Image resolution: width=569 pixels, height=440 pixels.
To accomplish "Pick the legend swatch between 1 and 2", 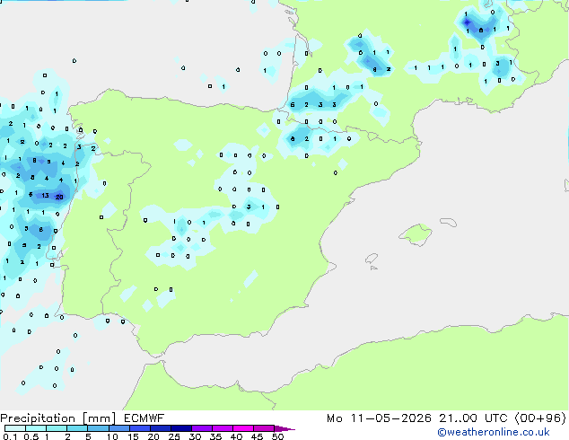I will pos(57,428).
